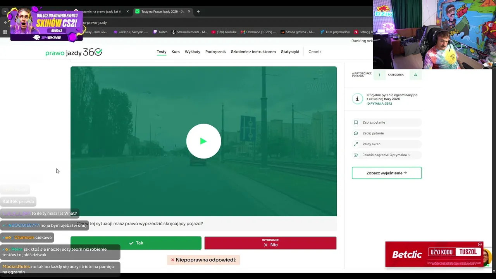The height and width of the screenshot is (279, 496).
Task: Click the question text about wyprzedzić skręcający pojazd
Action: [140, 224]
